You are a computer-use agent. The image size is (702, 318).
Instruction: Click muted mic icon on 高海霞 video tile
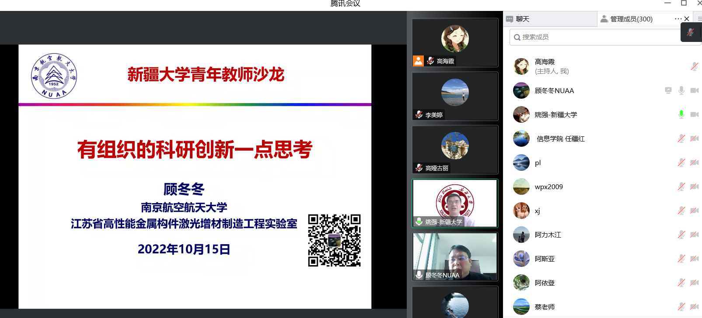[430, 61]
